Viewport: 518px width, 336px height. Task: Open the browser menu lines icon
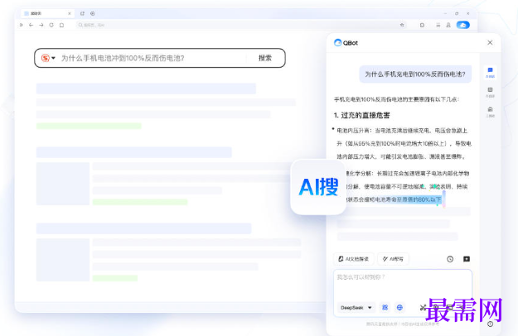pyautogui.click(x=438, y=25)
